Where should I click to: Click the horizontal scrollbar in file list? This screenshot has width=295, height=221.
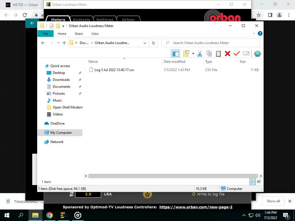[173, 176]
